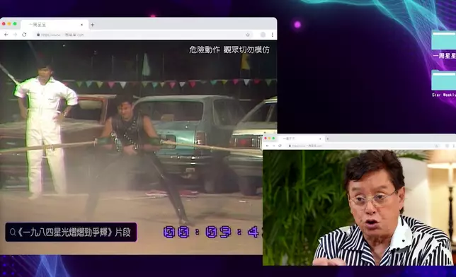456x277 pixels.
Task: Click the URL field in the large browser window
Action: 142,35
